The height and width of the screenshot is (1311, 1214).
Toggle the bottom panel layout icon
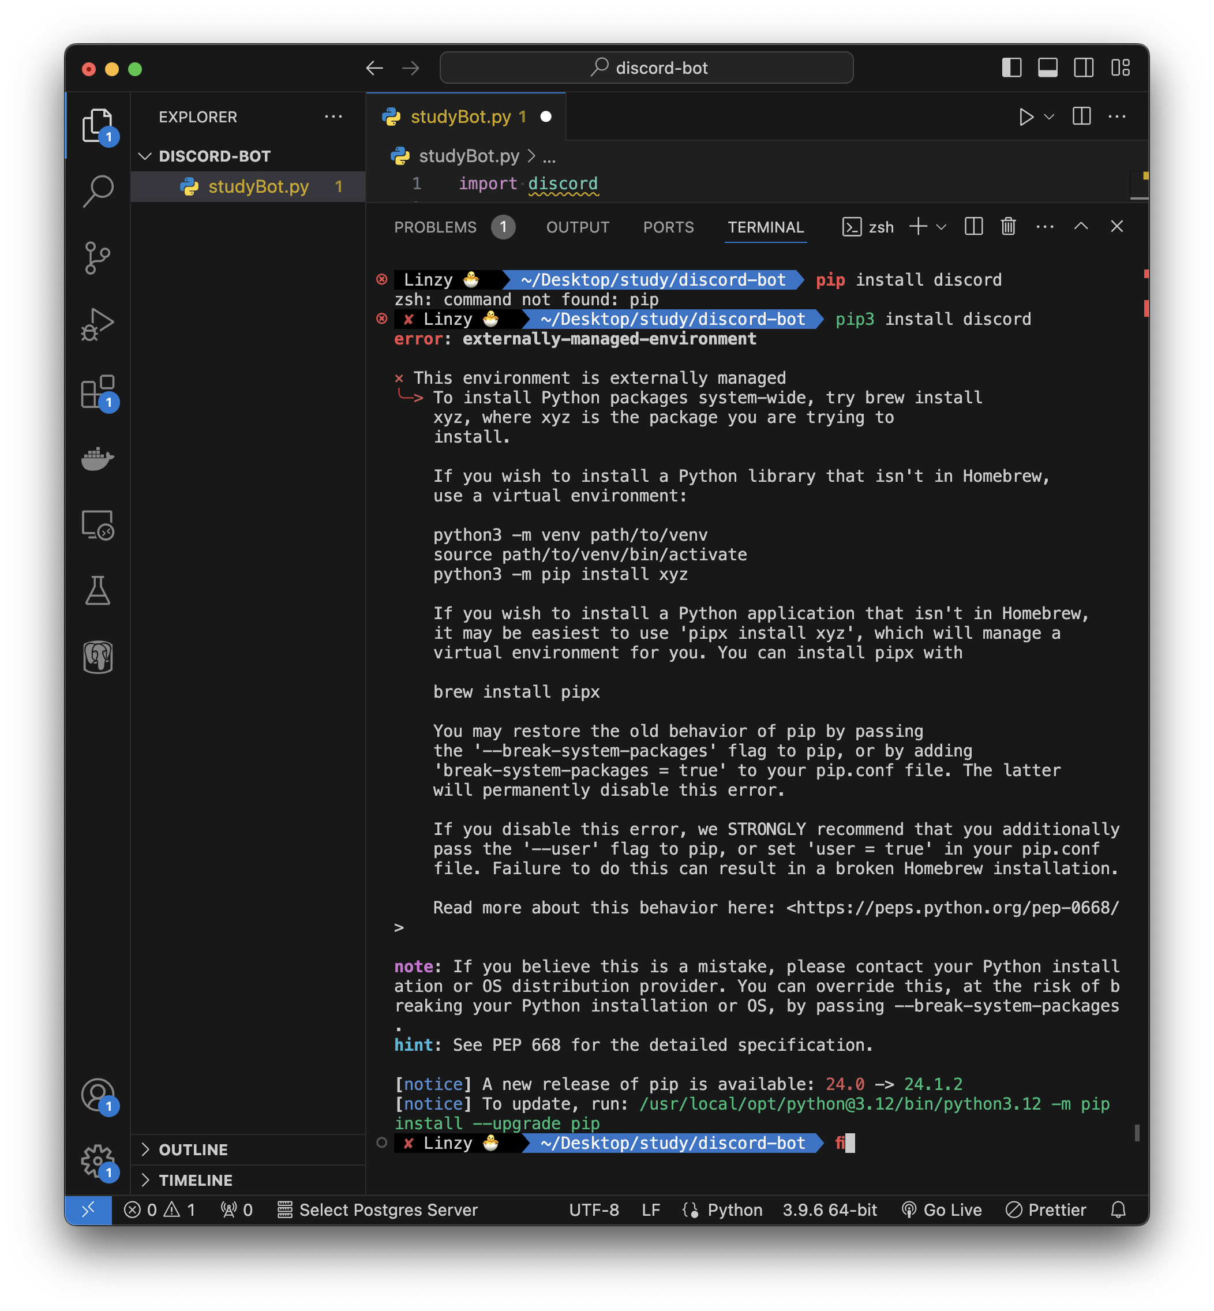coord(1048,68)
